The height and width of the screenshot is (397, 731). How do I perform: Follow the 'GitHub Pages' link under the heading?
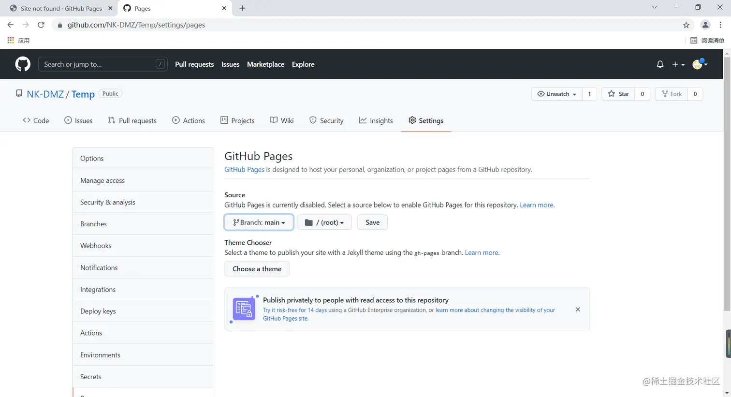click(244, 170)
